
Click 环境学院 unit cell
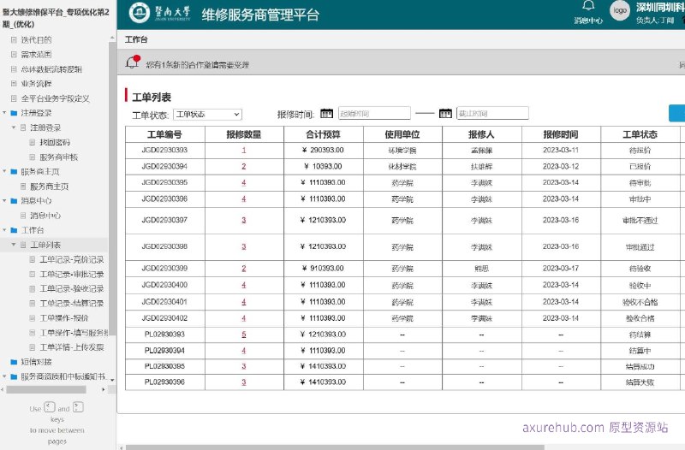tap(402, 151)
